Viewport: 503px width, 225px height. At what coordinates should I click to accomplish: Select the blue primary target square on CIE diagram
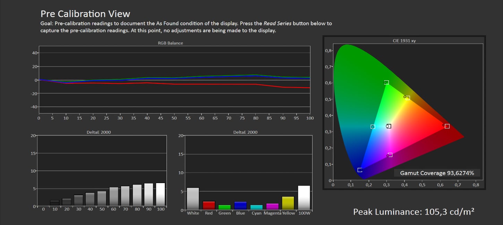tap(360, 170)
